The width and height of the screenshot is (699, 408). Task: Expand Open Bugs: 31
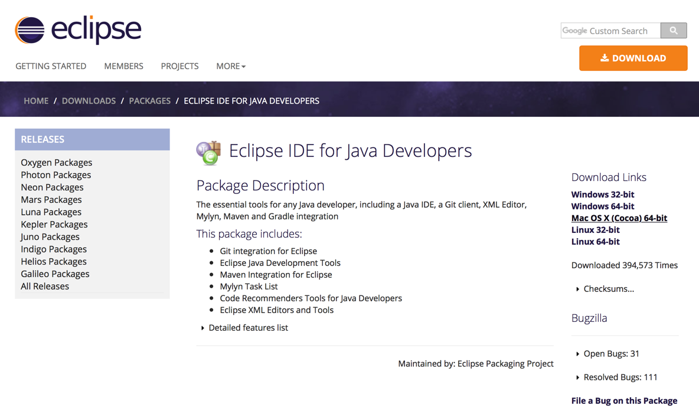610,354
